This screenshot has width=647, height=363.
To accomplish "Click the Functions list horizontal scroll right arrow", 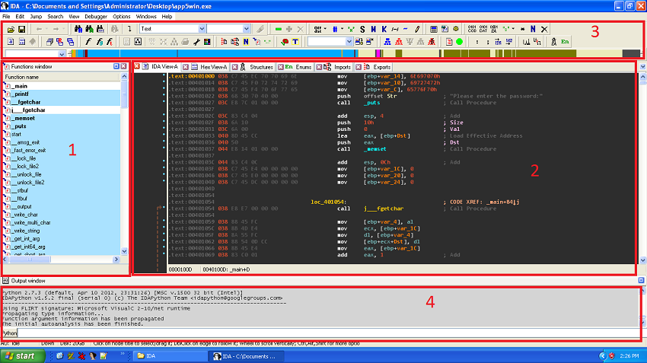I will [x=116, y=260].
